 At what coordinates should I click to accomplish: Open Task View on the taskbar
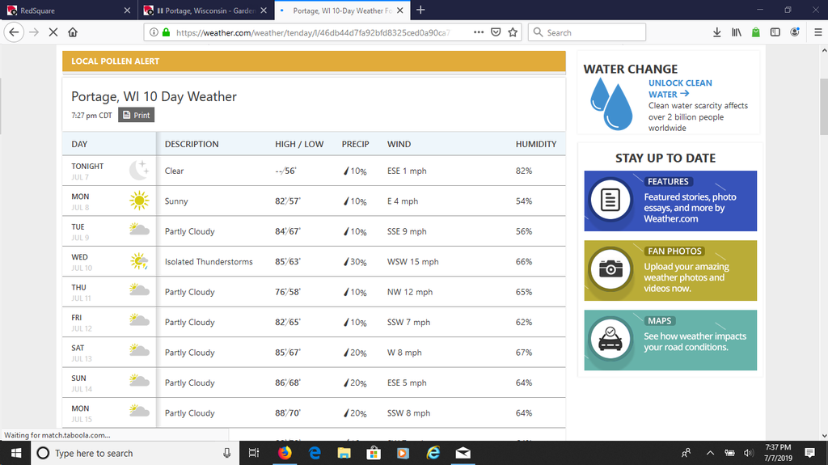[x=254, y=453]
